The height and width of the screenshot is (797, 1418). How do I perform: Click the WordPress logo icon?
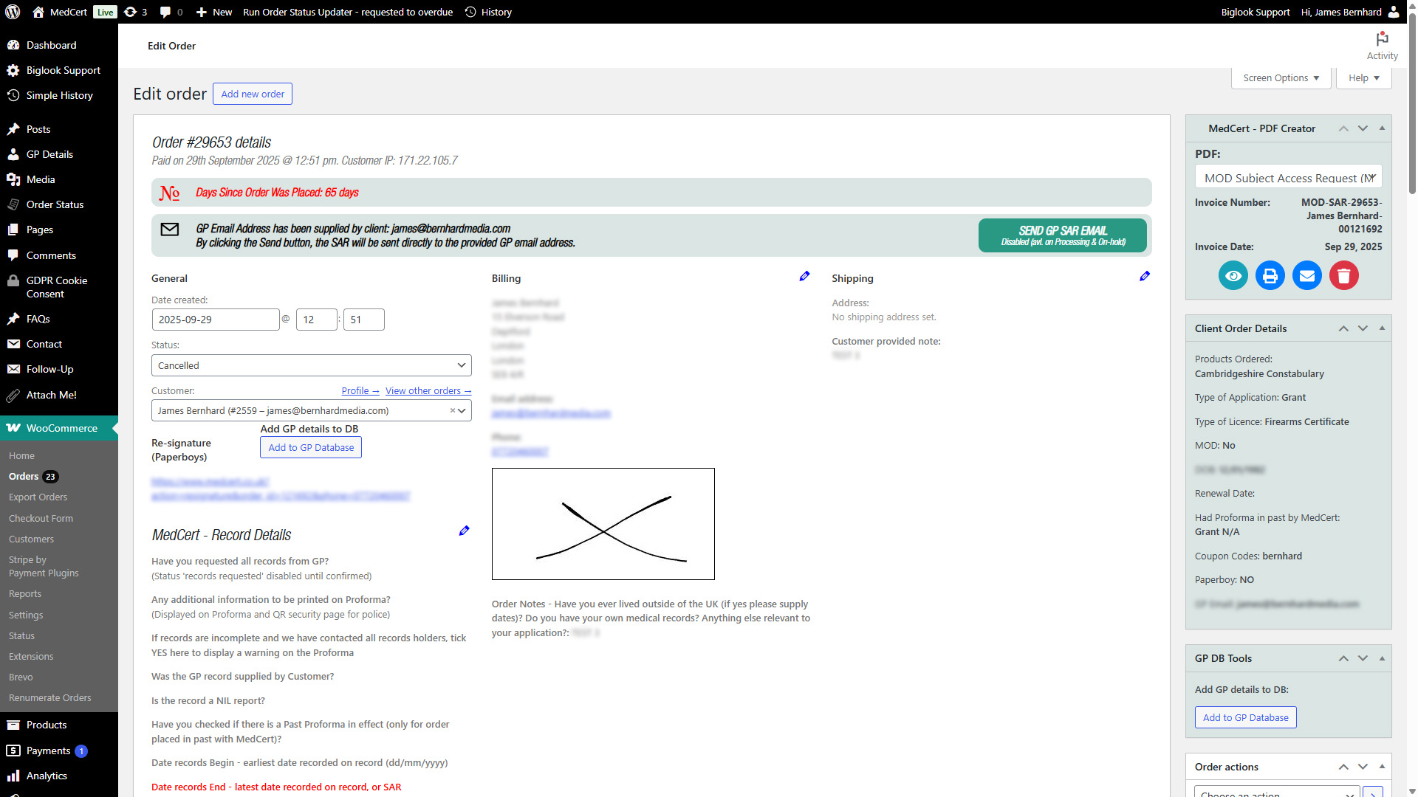13,12
